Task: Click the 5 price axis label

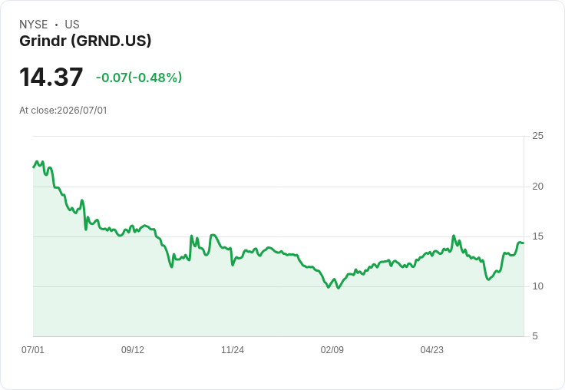Action: 535,336
